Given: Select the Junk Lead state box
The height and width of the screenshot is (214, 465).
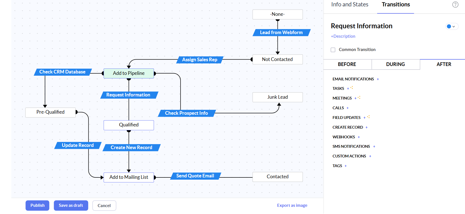Looking at the screenshot, I should [278, 97].
